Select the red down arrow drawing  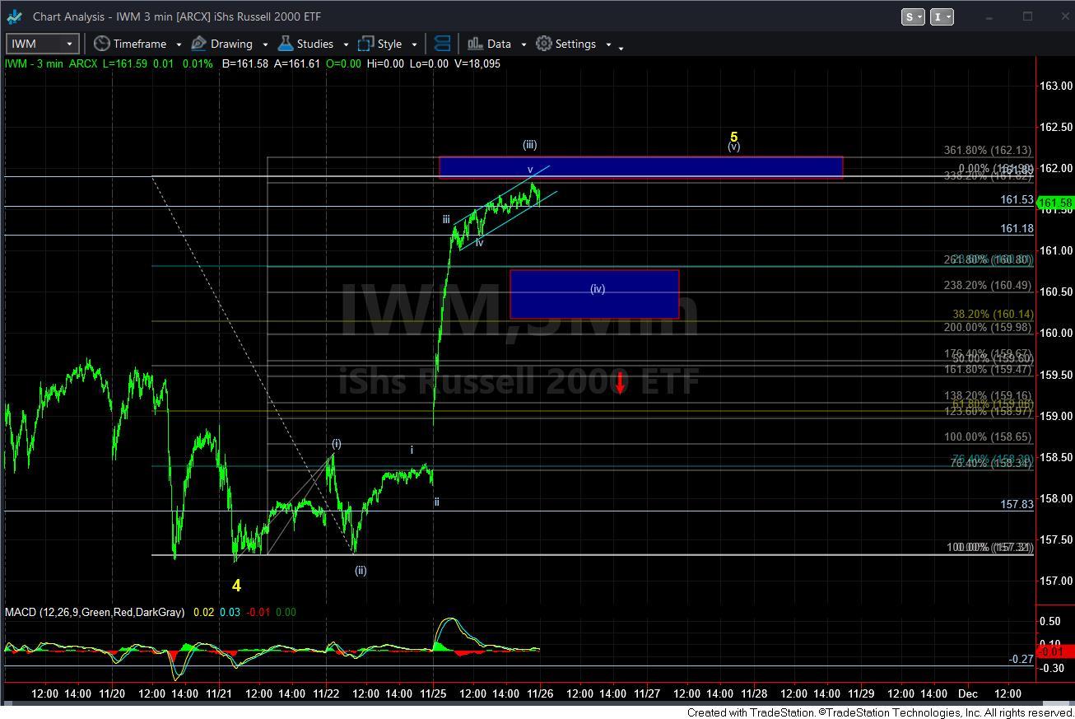click(x=620, y=382)
